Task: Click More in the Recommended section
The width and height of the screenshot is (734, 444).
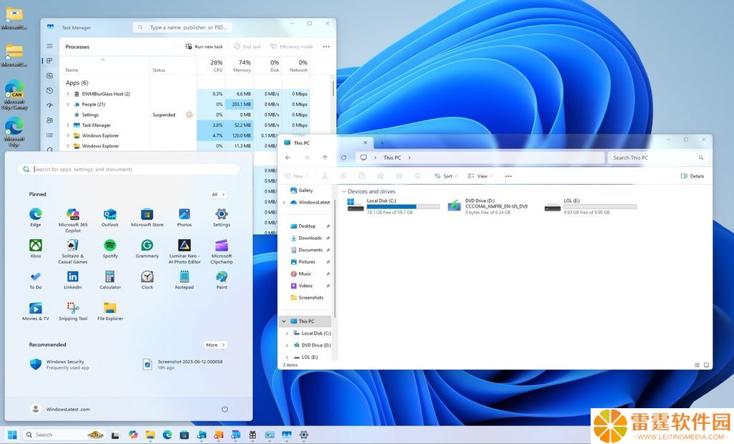Action: (x=215, y=344)
